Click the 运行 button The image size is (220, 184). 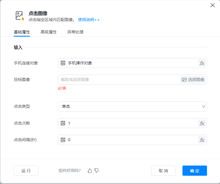click(26, 171)
